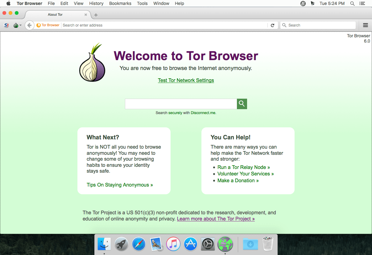Go back with the back arrow button
The image size is (372, 255).
point(29,25)
